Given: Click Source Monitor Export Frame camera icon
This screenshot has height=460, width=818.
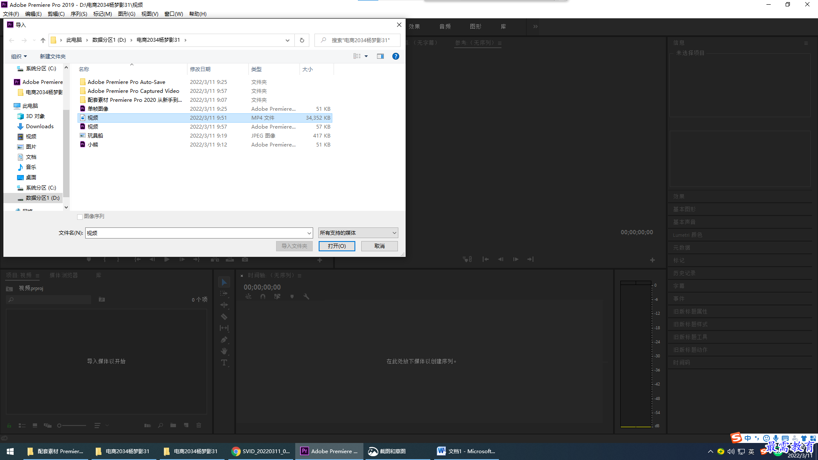Looking at the screenshot, I should point(245,259).
